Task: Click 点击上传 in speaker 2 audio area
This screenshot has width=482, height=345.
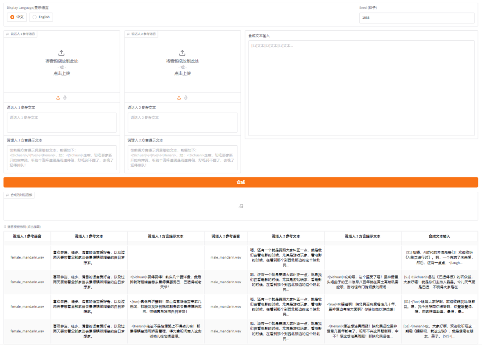Action: click(183, 73)
